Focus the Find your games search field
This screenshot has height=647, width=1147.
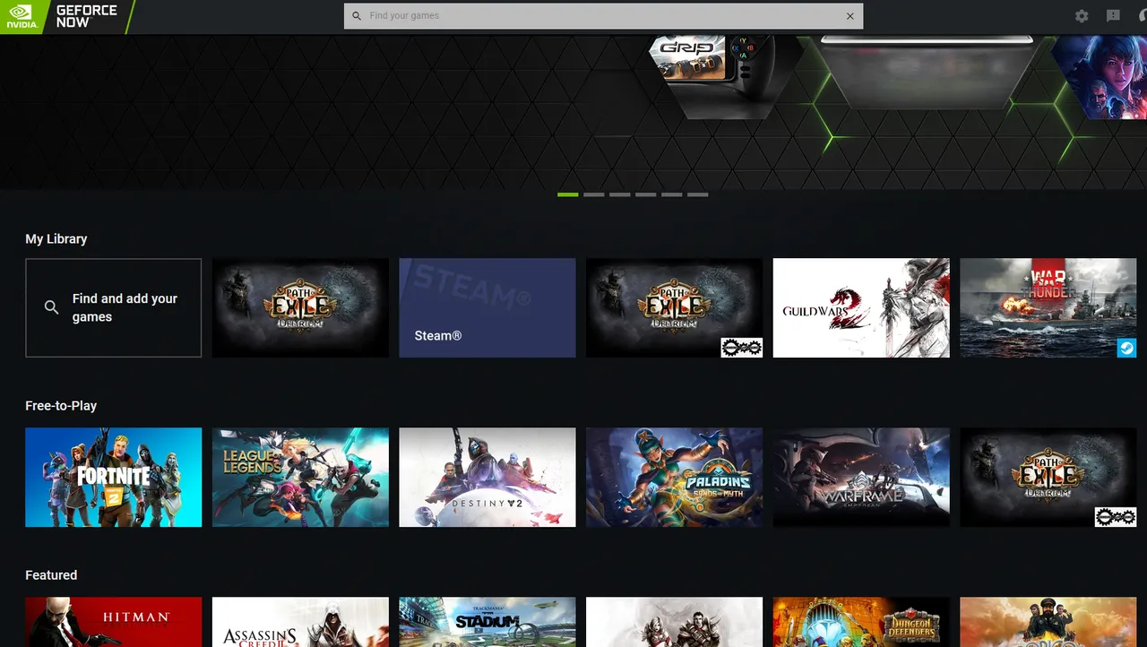(x=603, y=16)
